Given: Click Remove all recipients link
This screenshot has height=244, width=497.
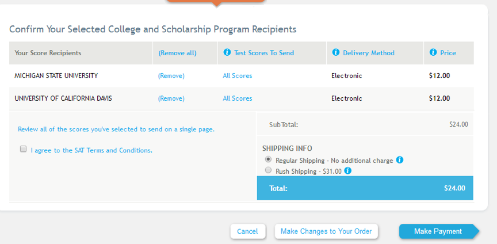Looking at the screenshot, I should click(x=177, y=53).
